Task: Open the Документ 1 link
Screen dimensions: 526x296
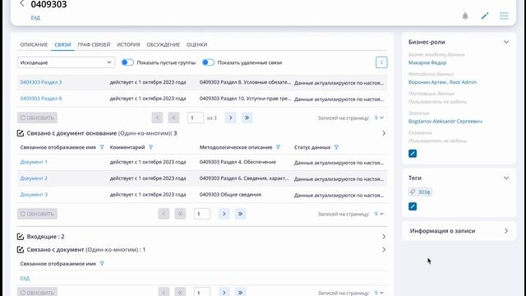Action: pos(34,162)
